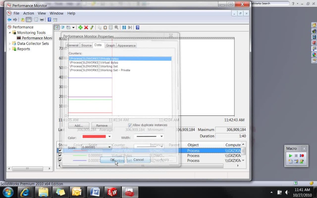
Task: Click the blue Back arrow in the console toolbar
Action: (9, 19)
